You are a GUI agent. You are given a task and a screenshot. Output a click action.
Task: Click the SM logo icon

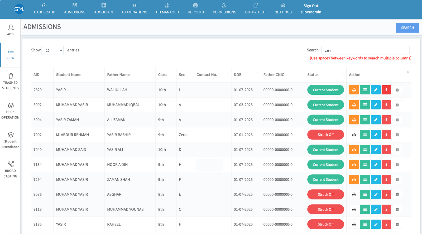click(x=19, y=9)
